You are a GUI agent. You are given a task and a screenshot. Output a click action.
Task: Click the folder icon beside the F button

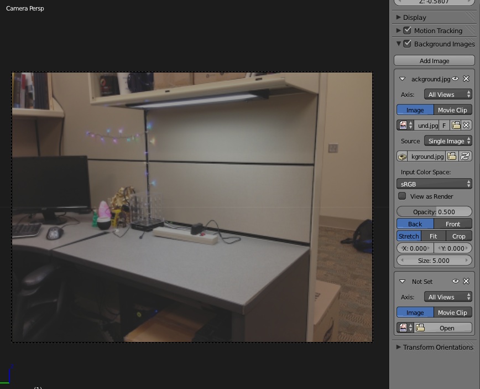(x=456, y=126)
